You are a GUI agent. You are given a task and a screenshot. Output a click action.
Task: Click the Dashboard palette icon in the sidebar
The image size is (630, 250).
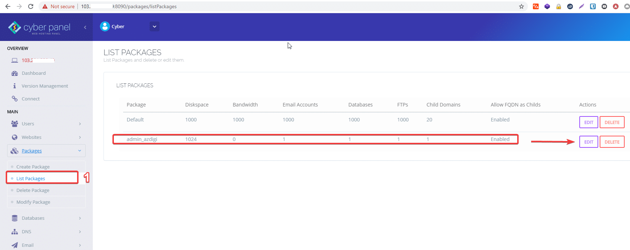coord(15,73)
